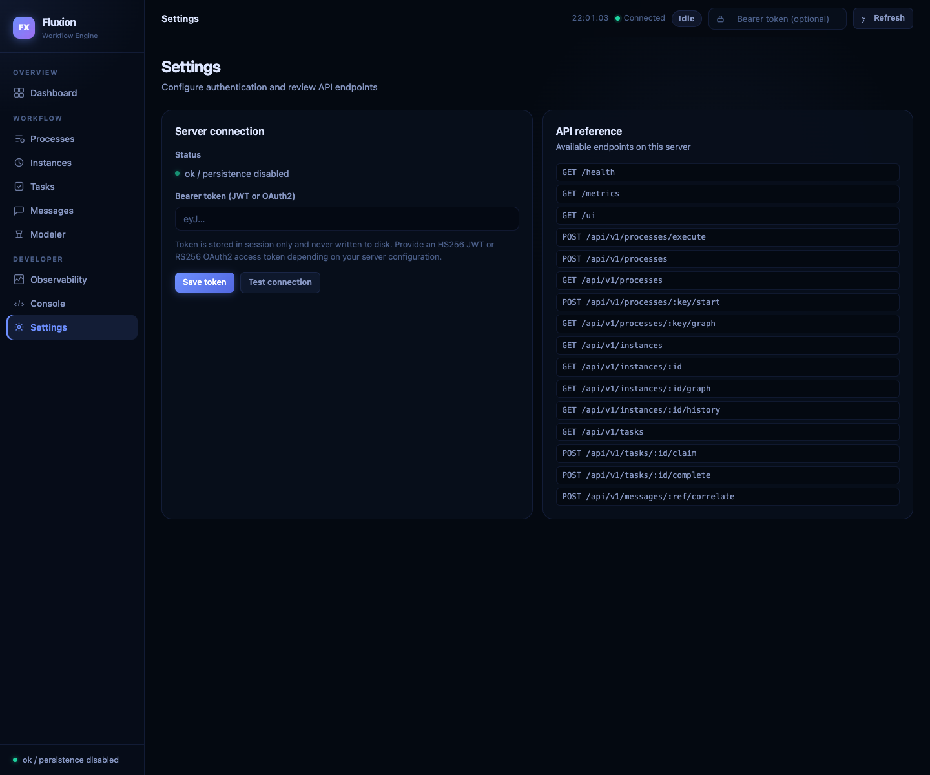Navigate to Tasks
The image size is (930, 775).
click(72, 187)
